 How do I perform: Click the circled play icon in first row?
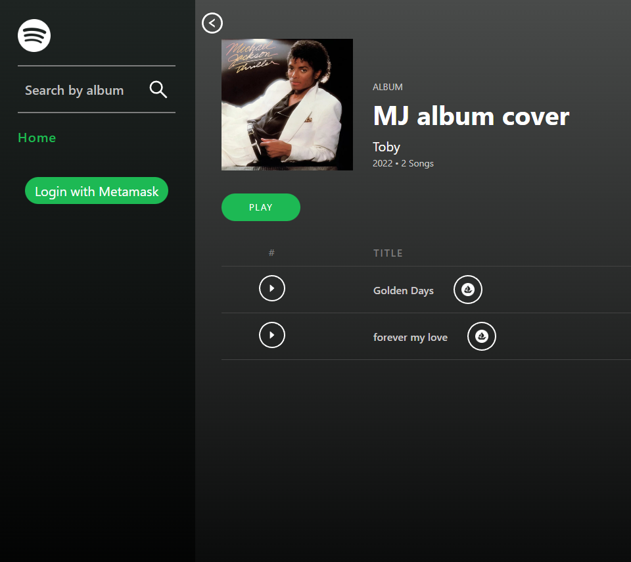[x=271, y=288]
